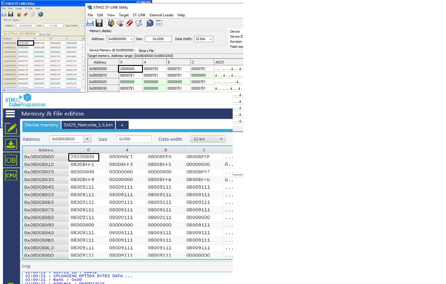Open the Target menu in ST-LINK Utility

124,15
